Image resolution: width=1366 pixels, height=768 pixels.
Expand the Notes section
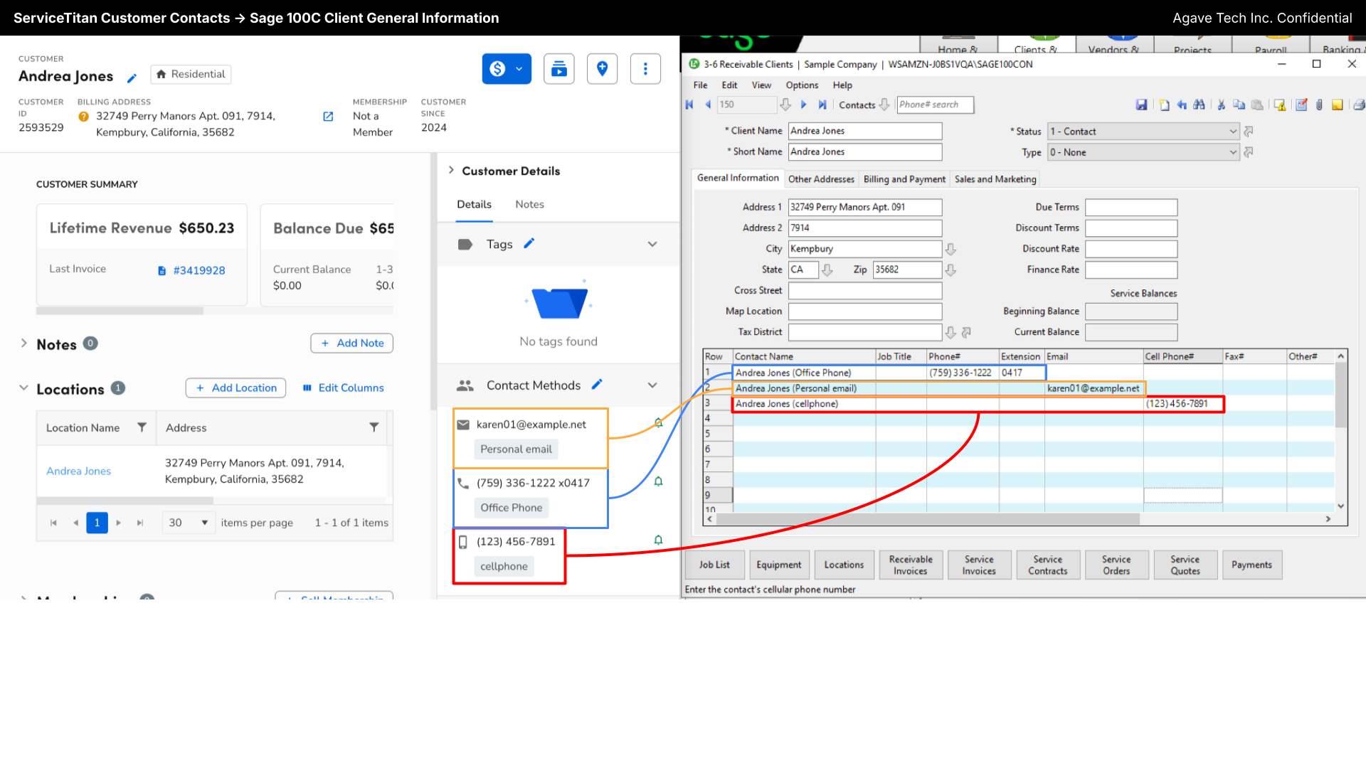(x=24, y=343)
